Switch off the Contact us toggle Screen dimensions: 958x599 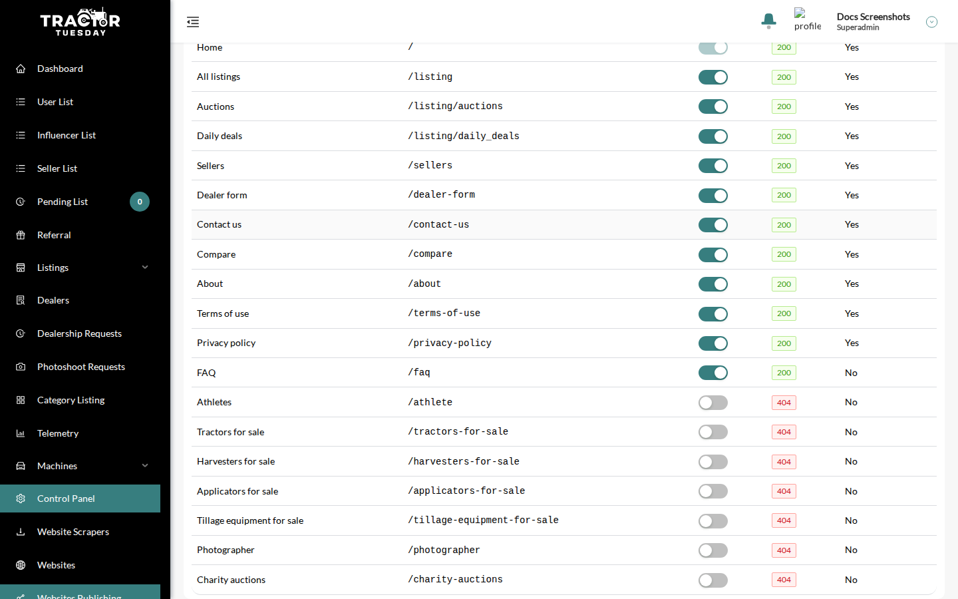(x=713, y=225)
